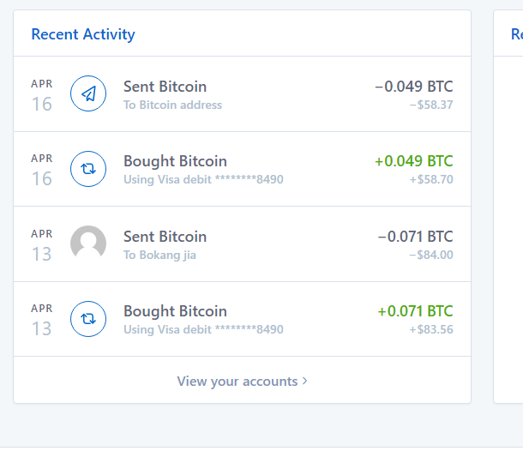Click the gray avatar icon beside Bokang jia
523x457 pixels.
coord(87,244)
